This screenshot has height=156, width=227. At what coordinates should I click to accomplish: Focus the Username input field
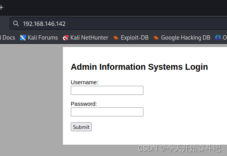click(x=107, y=90)
